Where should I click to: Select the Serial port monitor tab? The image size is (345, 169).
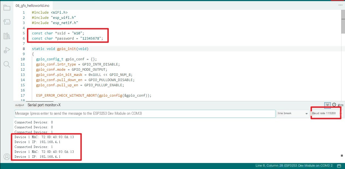42,105
